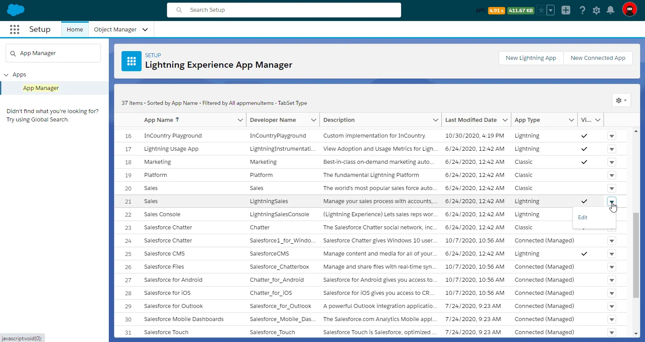
Task: Click the Help question mark icon
Action: point(582,10)
